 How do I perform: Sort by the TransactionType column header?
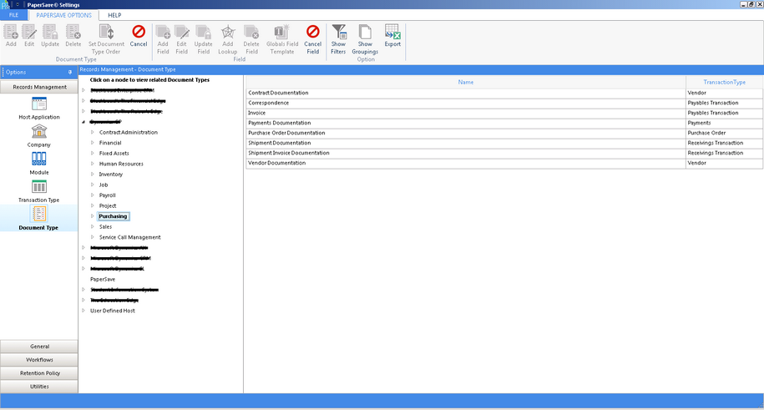point(724,82)
